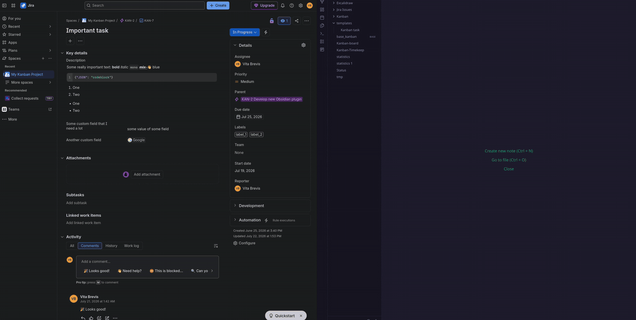636x320 pixels.
Task: Click the comment sort order icon
Action: coord(216,246)
